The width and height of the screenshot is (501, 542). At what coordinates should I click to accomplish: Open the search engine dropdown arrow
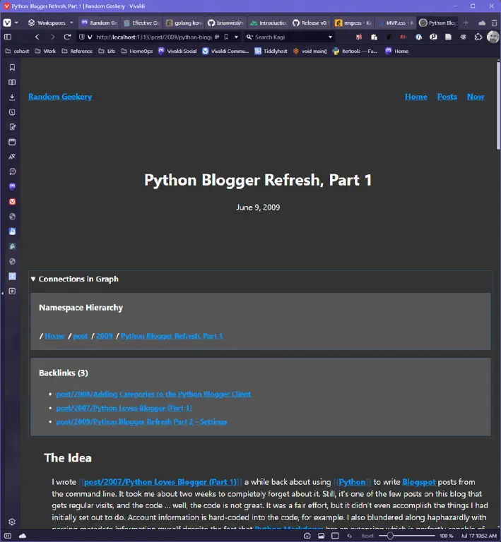pyautogui.click(x=331, y=37)
